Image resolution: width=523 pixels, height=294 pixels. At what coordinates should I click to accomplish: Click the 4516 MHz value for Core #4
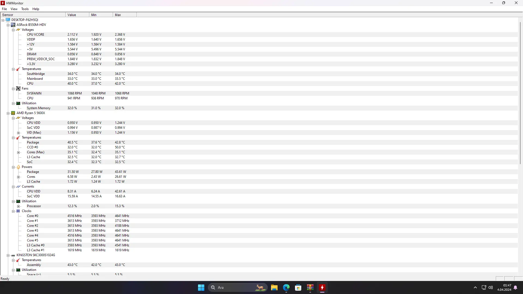point(75,235)
